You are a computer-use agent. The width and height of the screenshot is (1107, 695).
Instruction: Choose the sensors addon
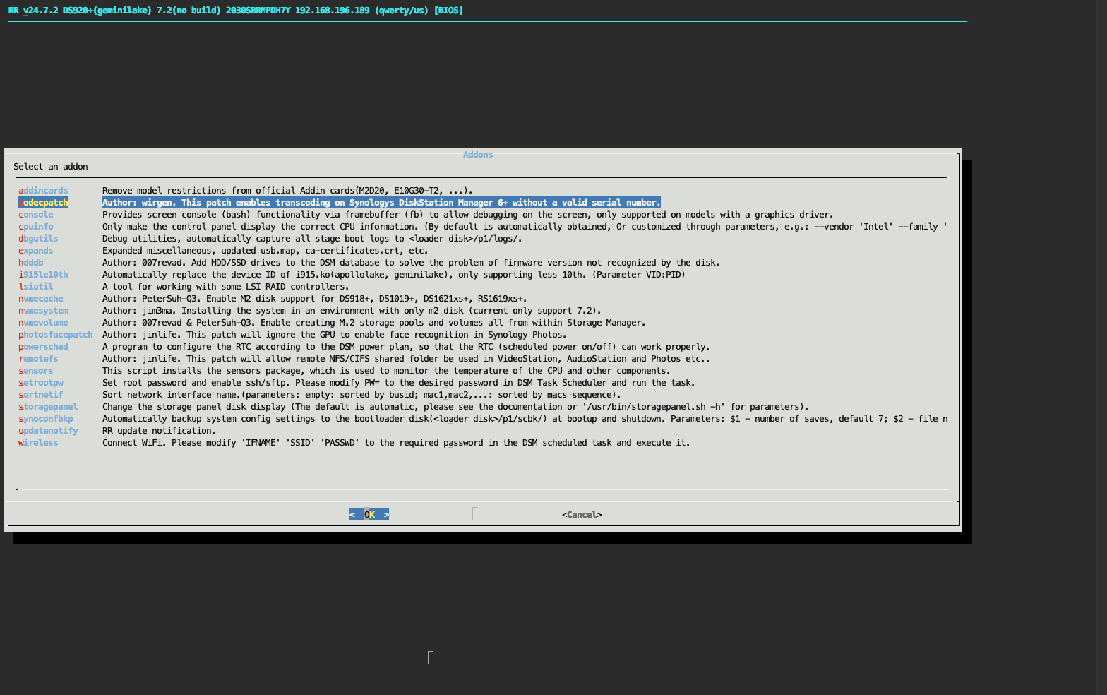coord(36,371)
